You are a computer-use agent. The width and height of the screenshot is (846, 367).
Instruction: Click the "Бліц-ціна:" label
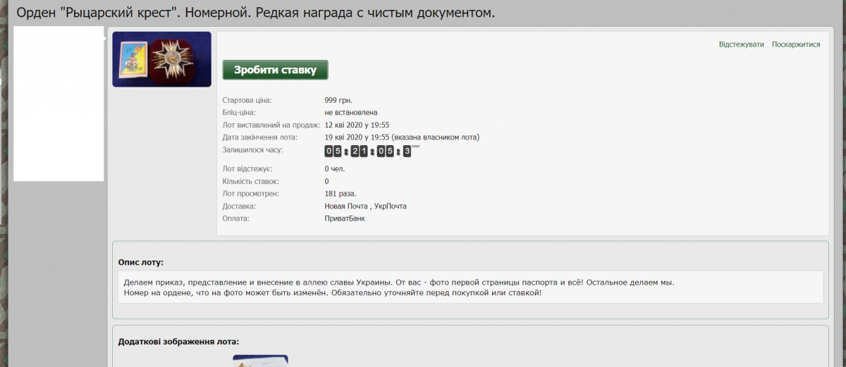[239, 113]
